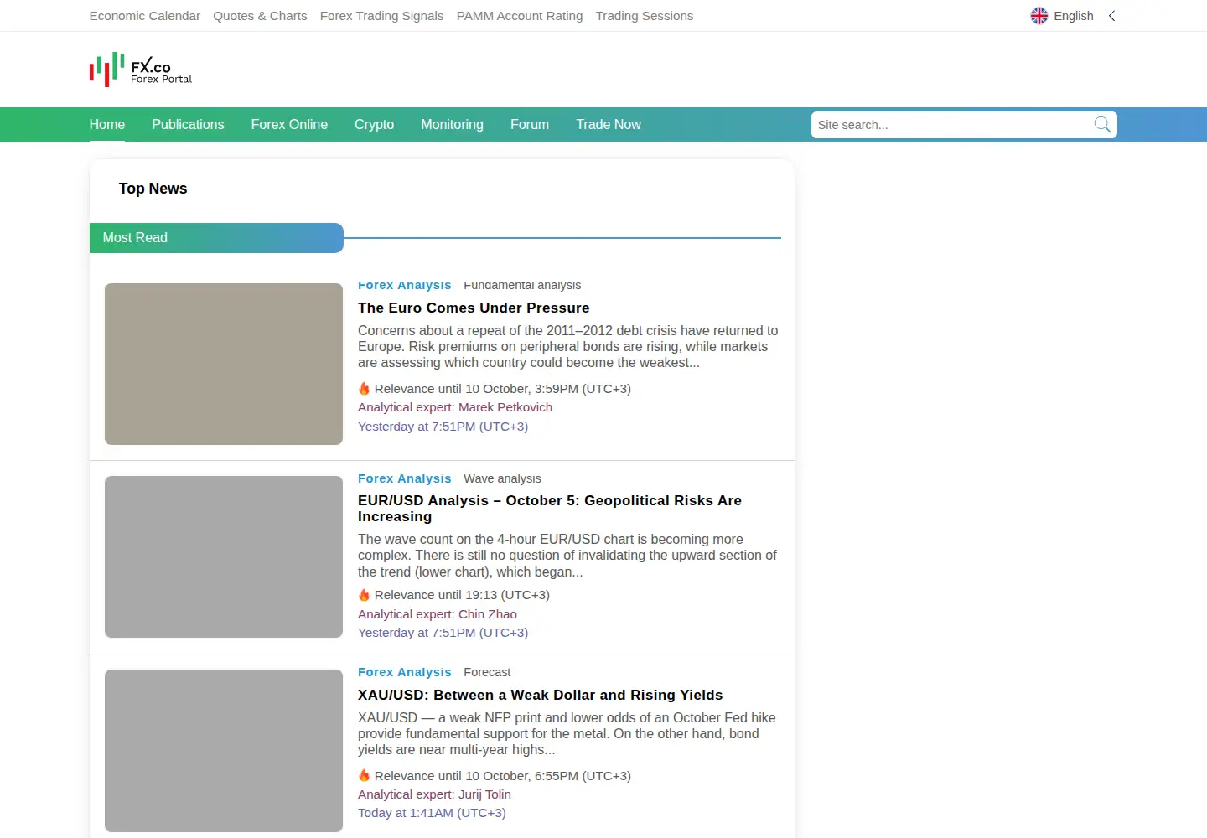
Task: Click the FX.co Forex Portal logo
Action: click(x=141, y=70)
